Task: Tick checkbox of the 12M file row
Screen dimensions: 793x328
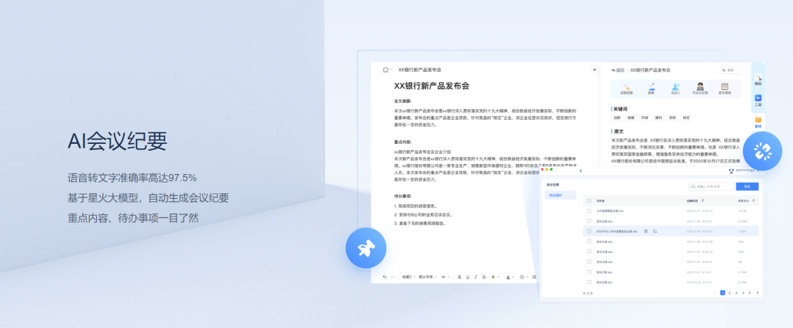Action: [x=589, y=241]
